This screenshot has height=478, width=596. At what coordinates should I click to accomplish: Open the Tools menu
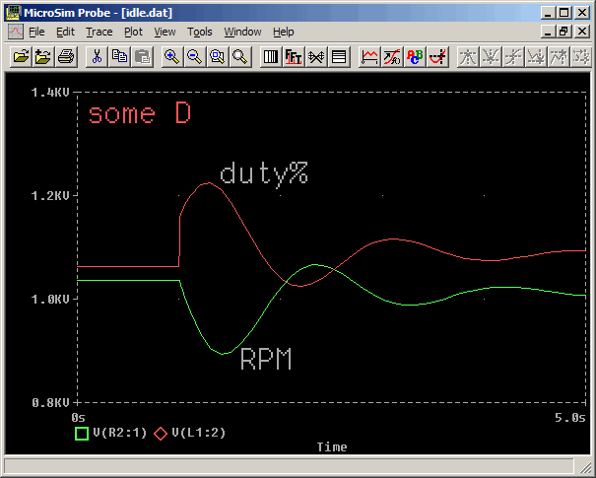(200, 32)
